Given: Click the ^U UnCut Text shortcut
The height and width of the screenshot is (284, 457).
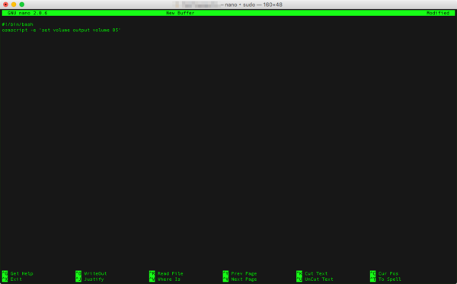Looking at the screenshot, I should click(315, 279).
